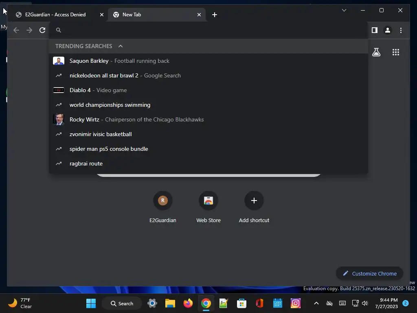Image resolution: width=417 pixels, height=313 pixels.
Task: Open a new tab with the plus button
Action: pyautogui.click(x=215, y=15)
